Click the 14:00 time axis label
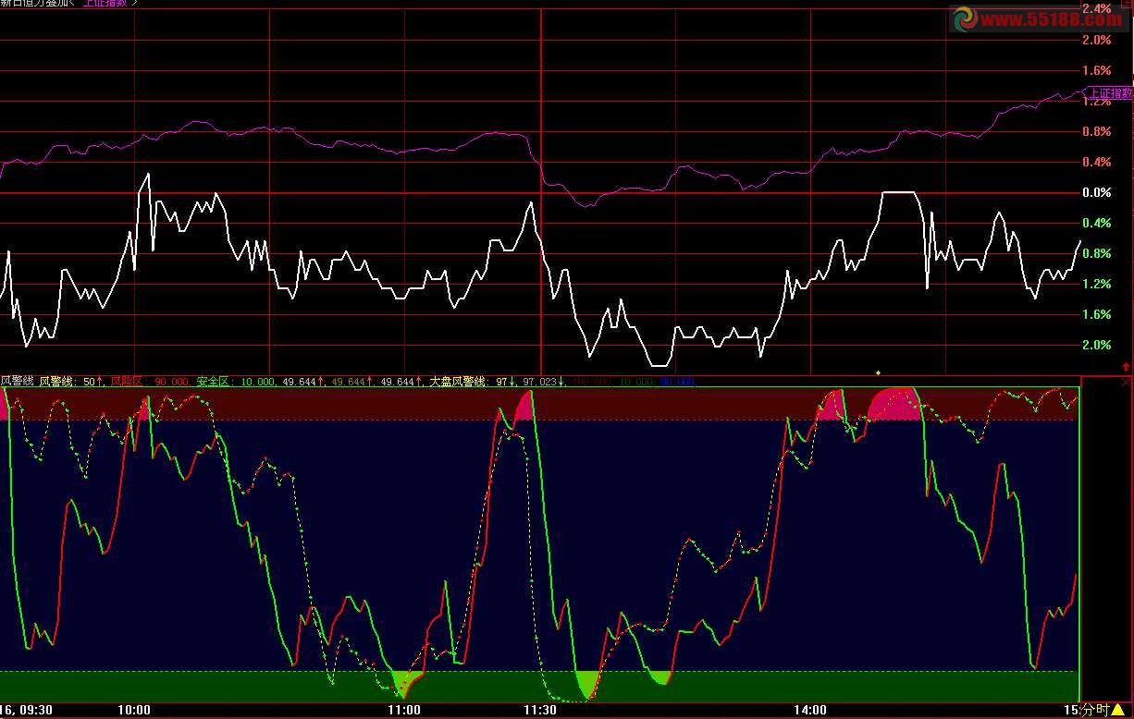This screenshot has width=1134, height=719. point(809,710)
